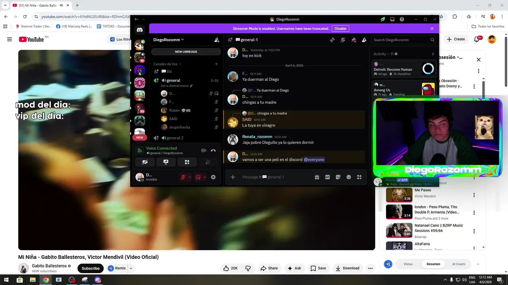The image size is (508, 285).
Task: Click the Search DiegoRozomm field
Action: pyautogui.click(x=404, y=40)
